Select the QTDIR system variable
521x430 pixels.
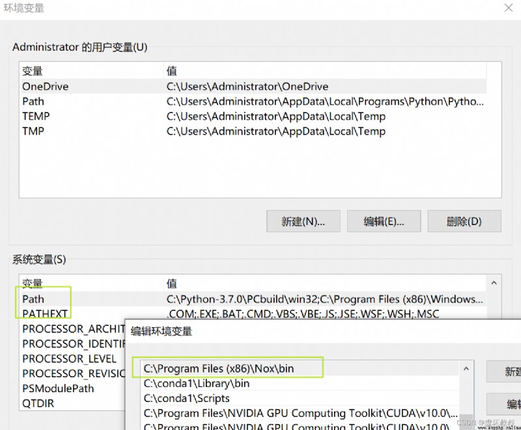[x=38, y=403]
